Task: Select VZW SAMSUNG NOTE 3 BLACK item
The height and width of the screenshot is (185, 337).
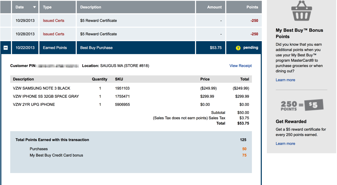Action: [42, 88]
